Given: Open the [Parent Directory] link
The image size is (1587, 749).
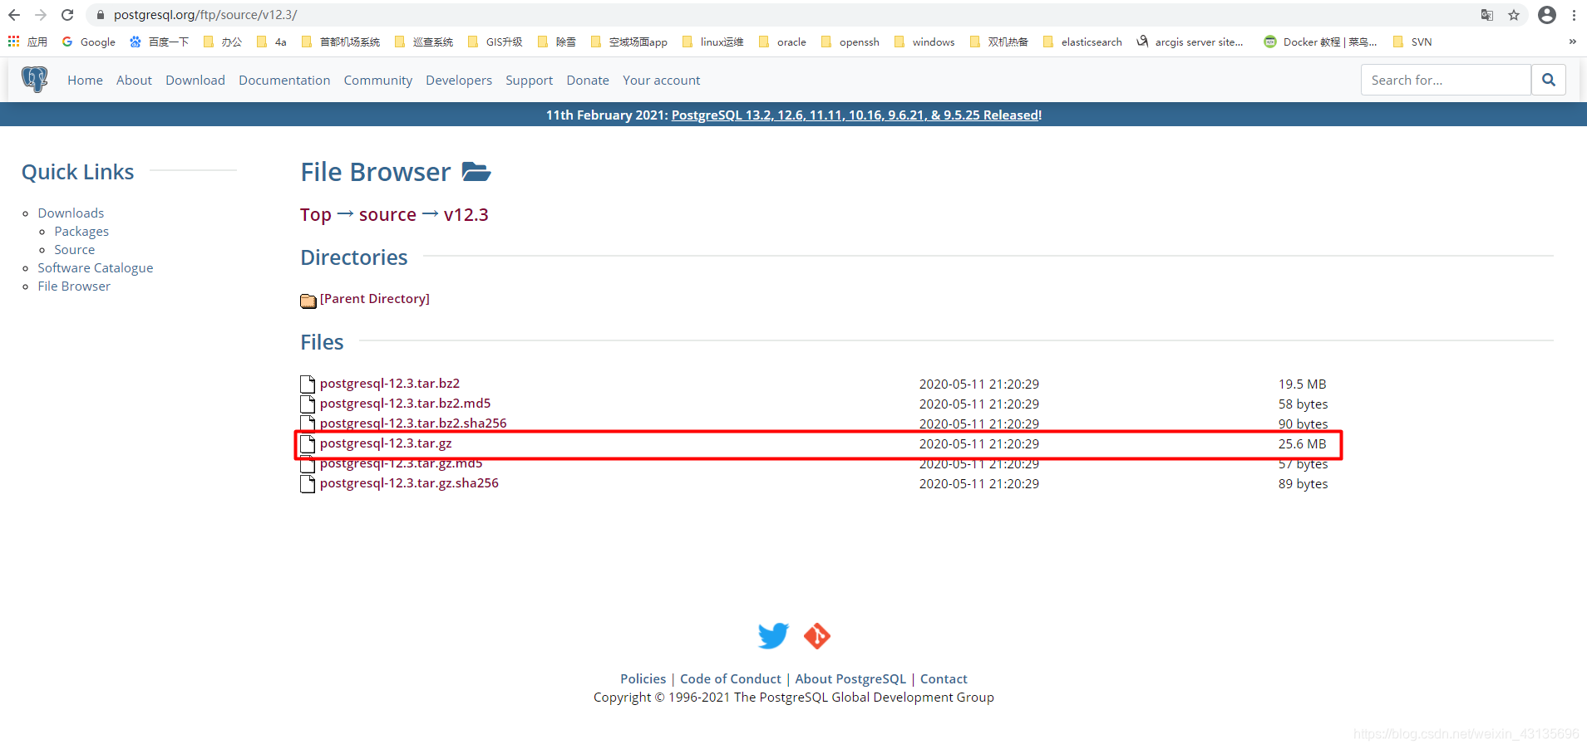Looking at the screenshot, I should coord(375,299).
